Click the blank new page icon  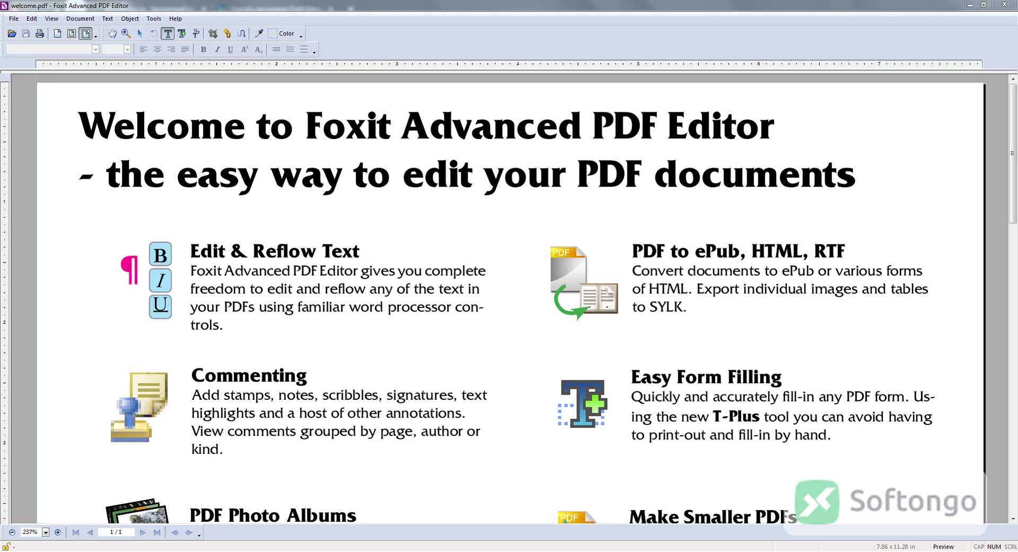57,33
